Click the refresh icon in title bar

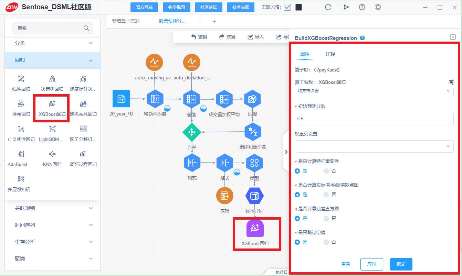pyautogui.click(x=328, y=7)
